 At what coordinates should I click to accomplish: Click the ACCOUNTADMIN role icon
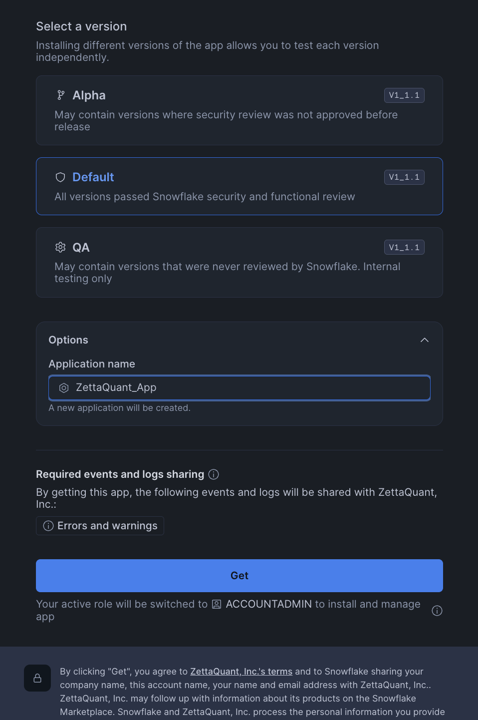pos(217,604)
